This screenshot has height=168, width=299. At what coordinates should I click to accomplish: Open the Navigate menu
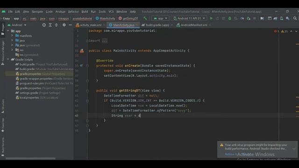point(37,12)
